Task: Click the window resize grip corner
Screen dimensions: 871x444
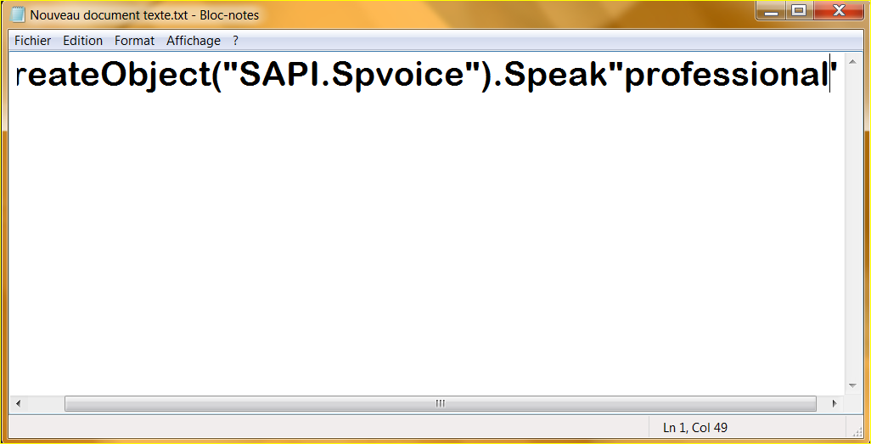Action: click(x=856, y=432)
